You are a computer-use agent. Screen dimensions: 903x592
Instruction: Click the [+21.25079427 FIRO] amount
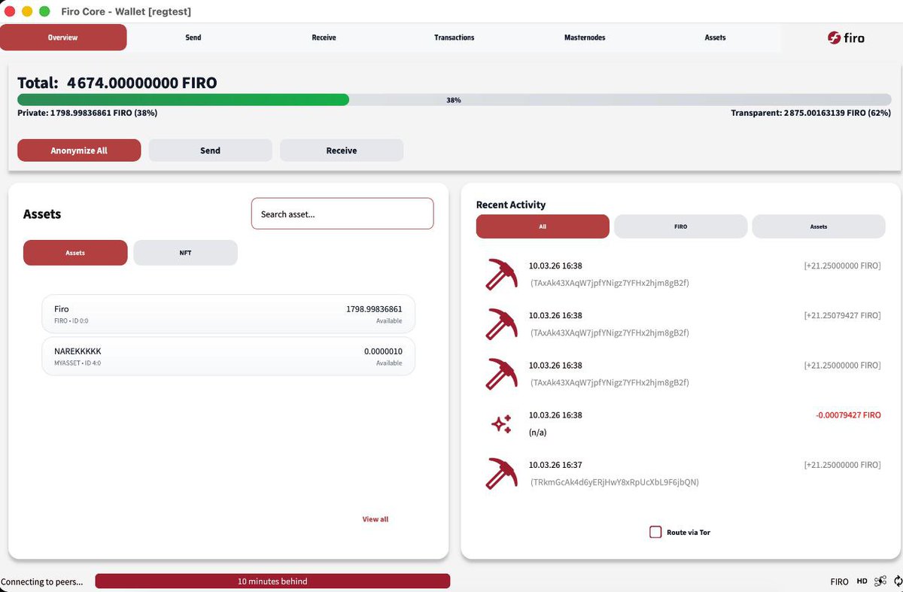(x=842, y=315)
